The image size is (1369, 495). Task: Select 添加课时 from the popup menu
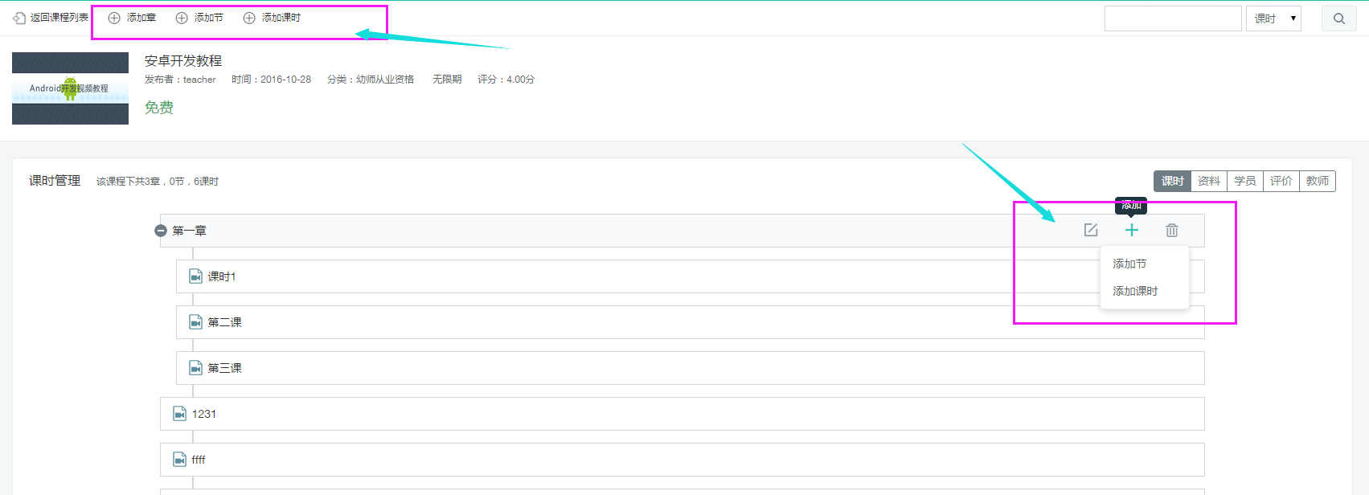coord(1135,291)
